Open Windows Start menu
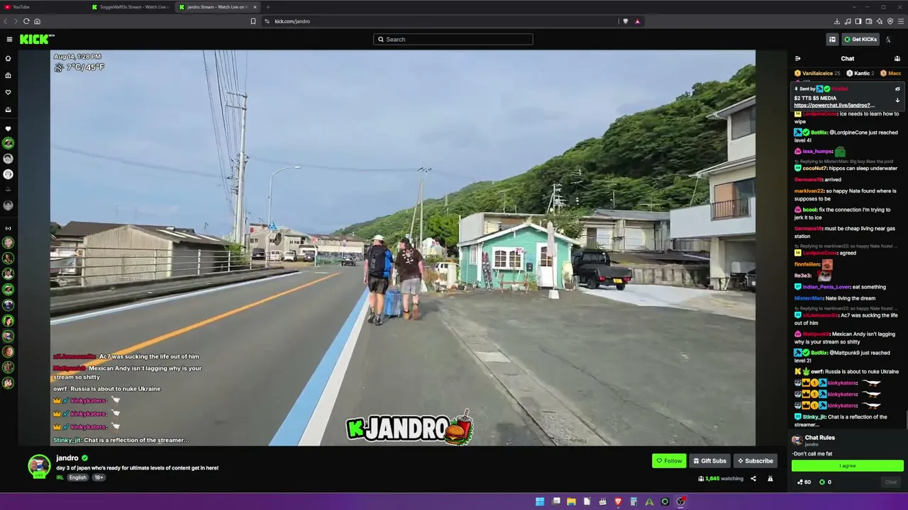 tap(540, 501)
